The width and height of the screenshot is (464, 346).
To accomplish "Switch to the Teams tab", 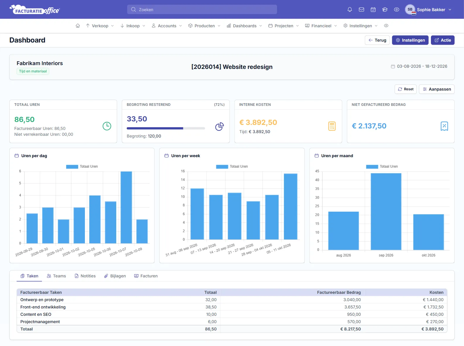I will tap(56, 276).
